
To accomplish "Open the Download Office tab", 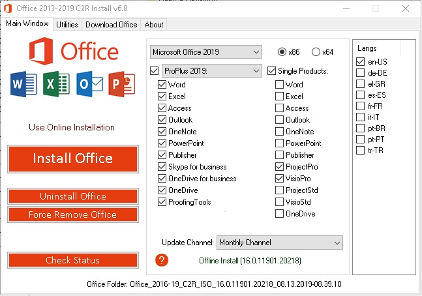I will [111, 25].
